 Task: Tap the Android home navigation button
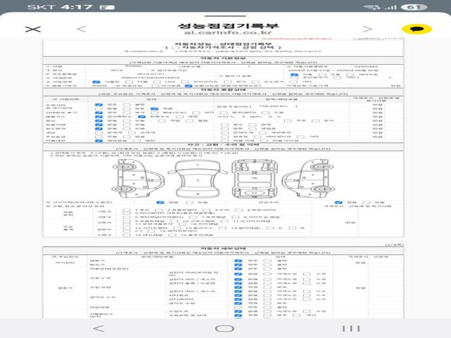click(x=224, y=328)
